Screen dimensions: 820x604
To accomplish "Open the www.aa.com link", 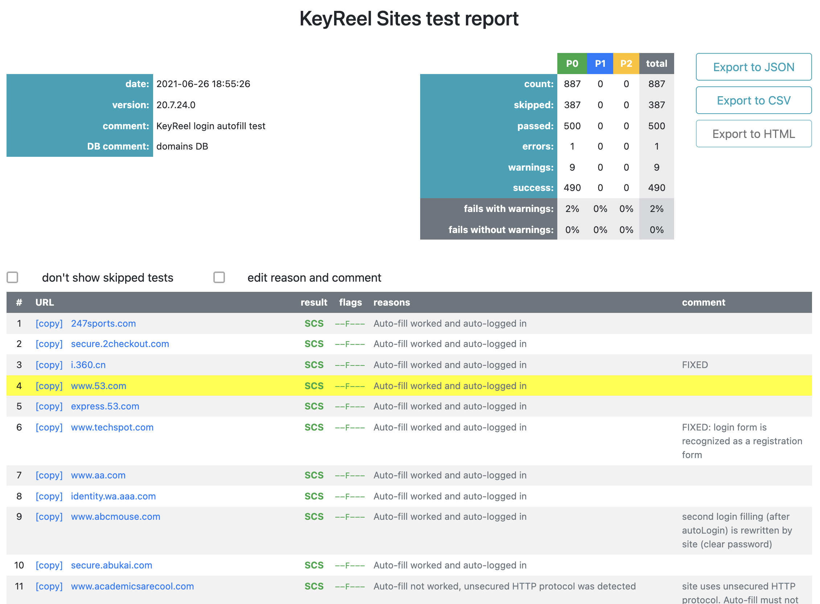I will (x=98, y=475).
